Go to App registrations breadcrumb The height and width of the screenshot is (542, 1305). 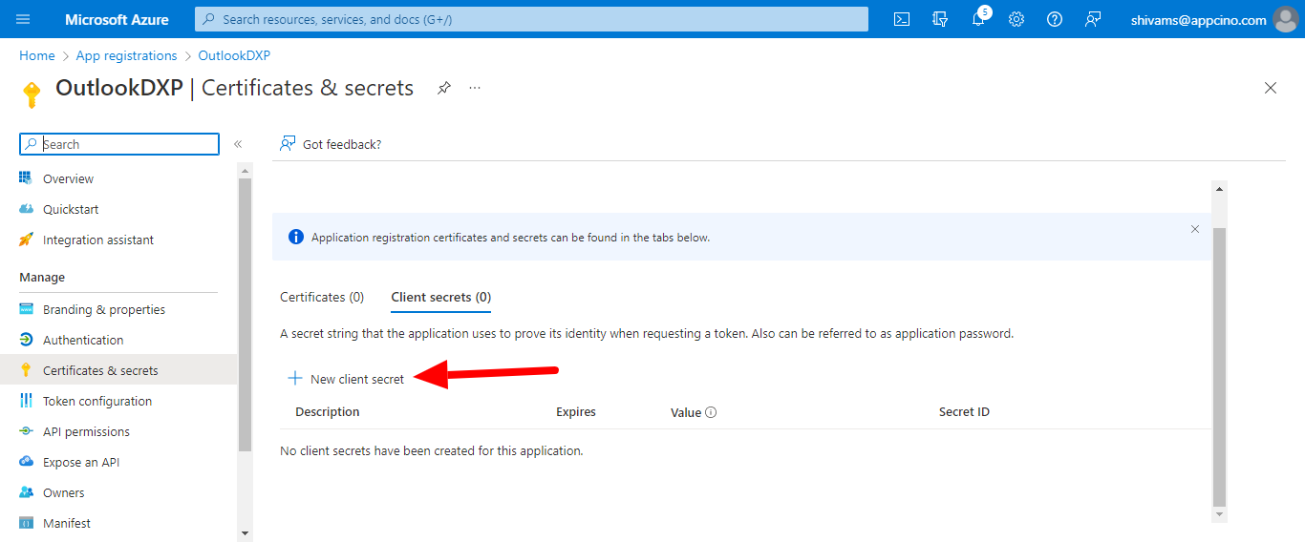pyautogui.click(x=126, y=55)
